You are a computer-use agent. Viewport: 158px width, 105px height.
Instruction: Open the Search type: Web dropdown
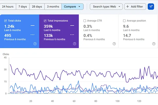[106, 7]
